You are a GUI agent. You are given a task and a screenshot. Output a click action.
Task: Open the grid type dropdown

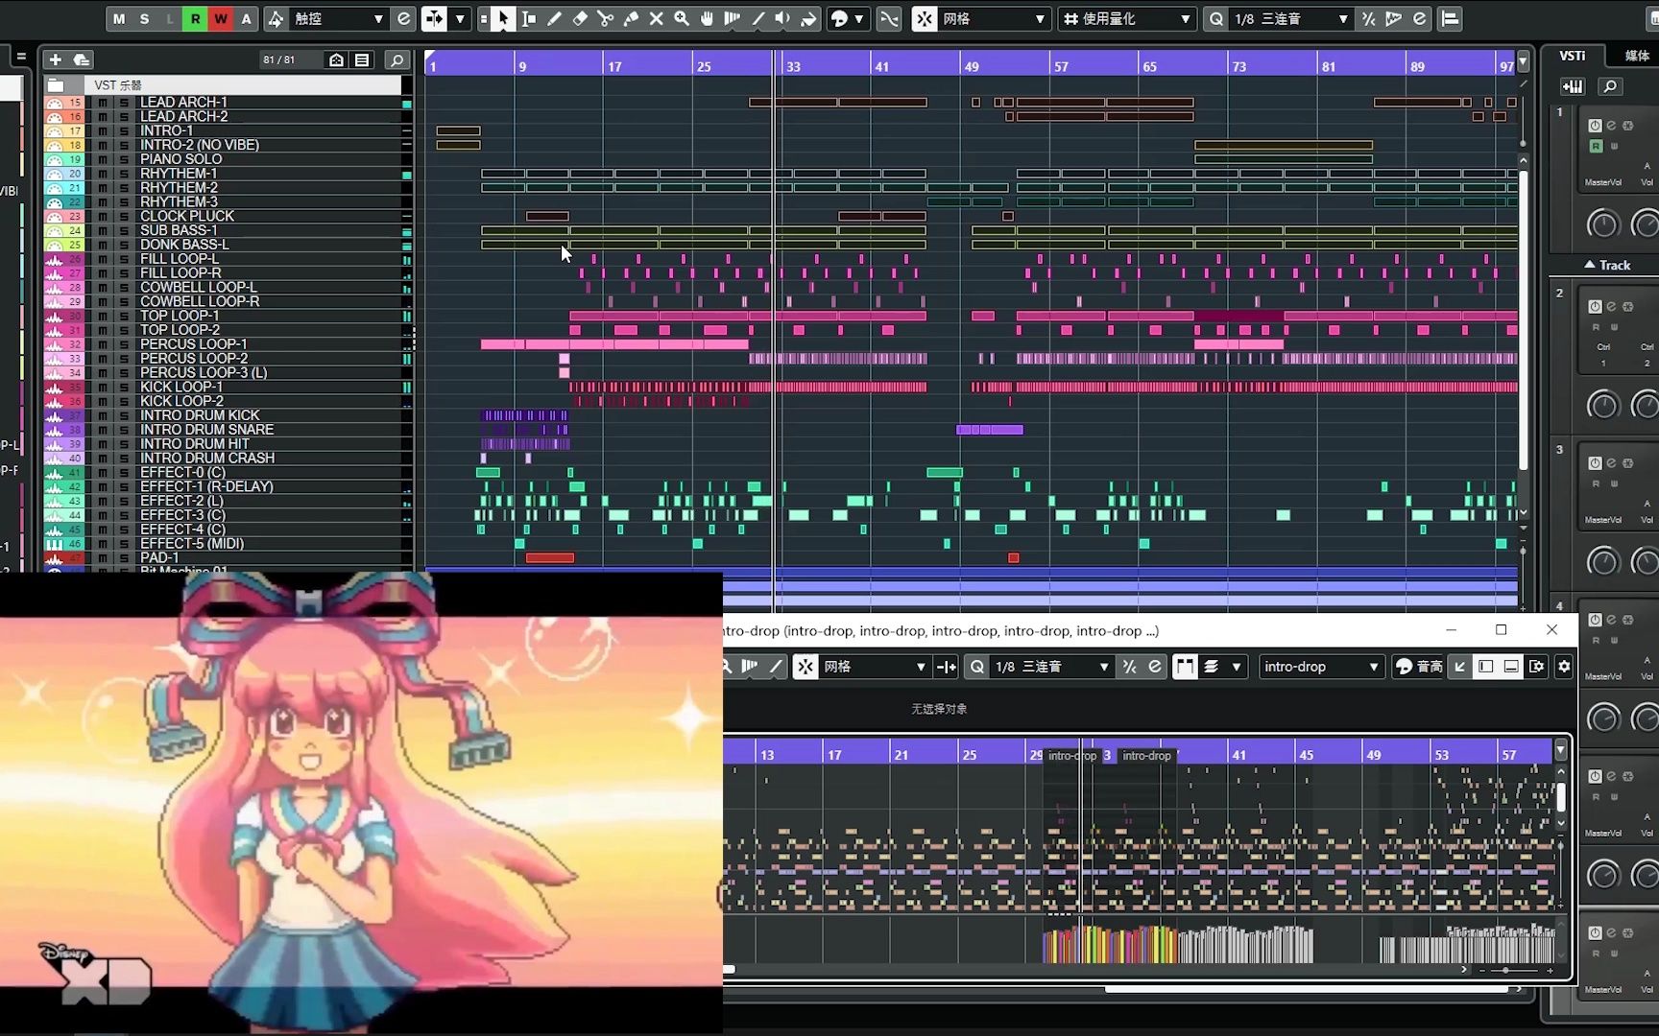[x=1127, y=18]
